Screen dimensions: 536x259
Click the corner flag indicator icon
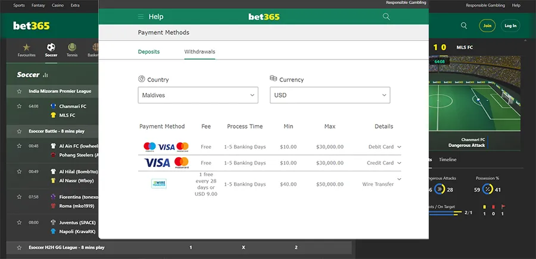point(503,207)
